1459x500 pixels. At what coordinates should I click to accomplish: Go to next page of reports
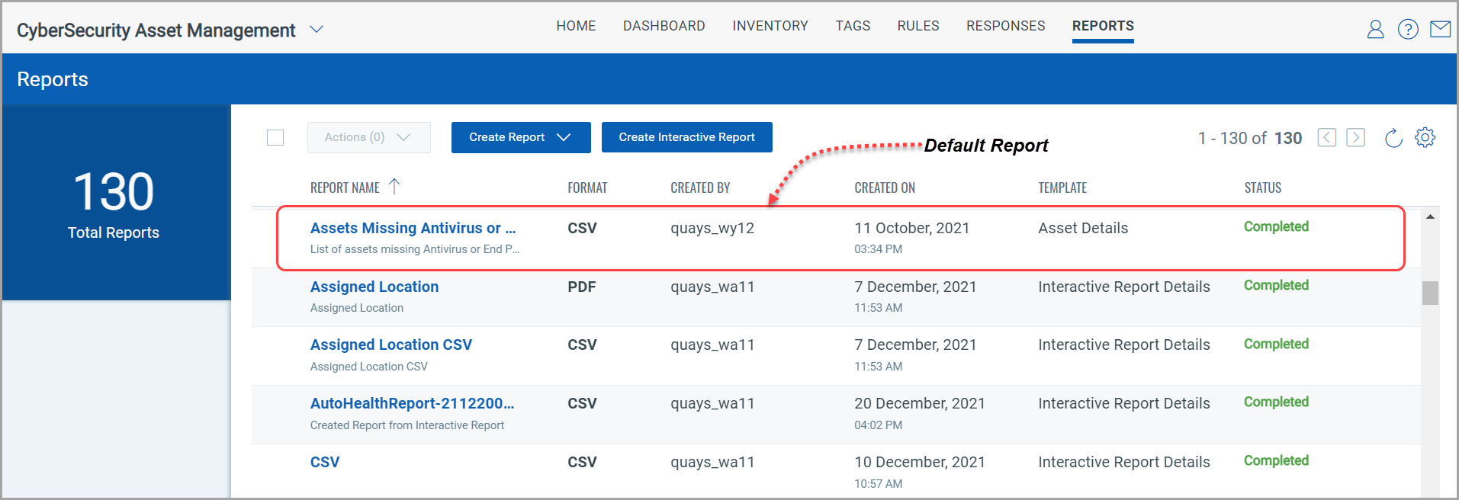coord(1355,138)
